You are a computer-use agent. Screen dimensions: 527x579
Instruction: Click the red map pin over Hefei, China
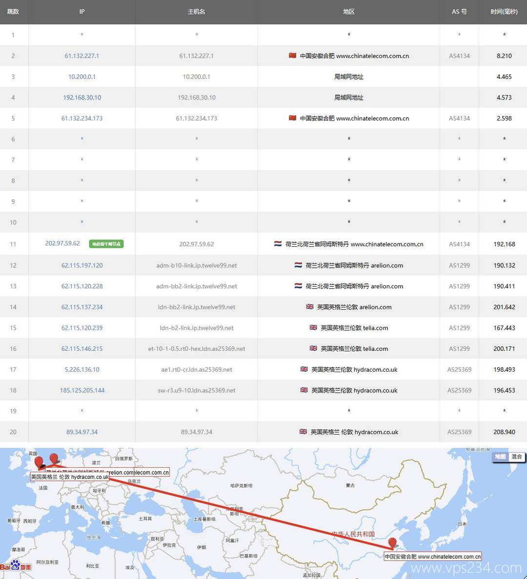click(x=392, y=543)
